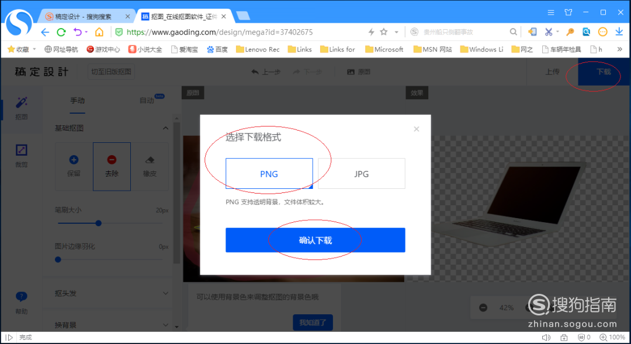Go to the browser home page icon
The width and height of the screenshot is (631, 344).
tap(99, 32)
